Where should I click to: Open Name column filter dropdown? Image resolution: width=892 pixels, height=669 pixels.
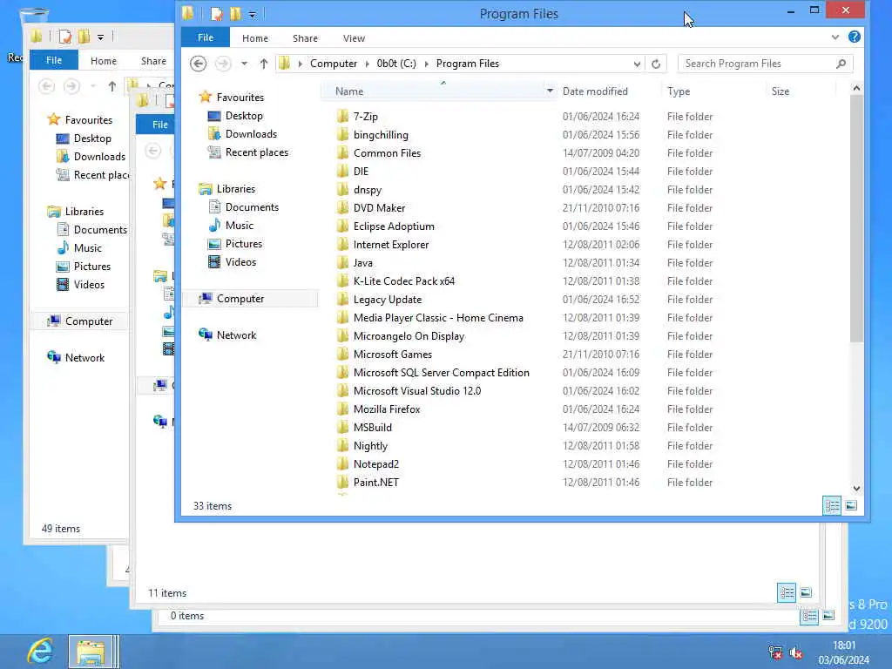[550, 91]
